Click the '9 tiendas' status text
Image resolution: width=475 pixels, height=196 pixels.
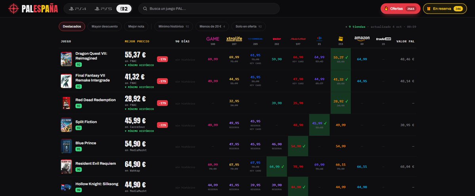tap(357, 27)
